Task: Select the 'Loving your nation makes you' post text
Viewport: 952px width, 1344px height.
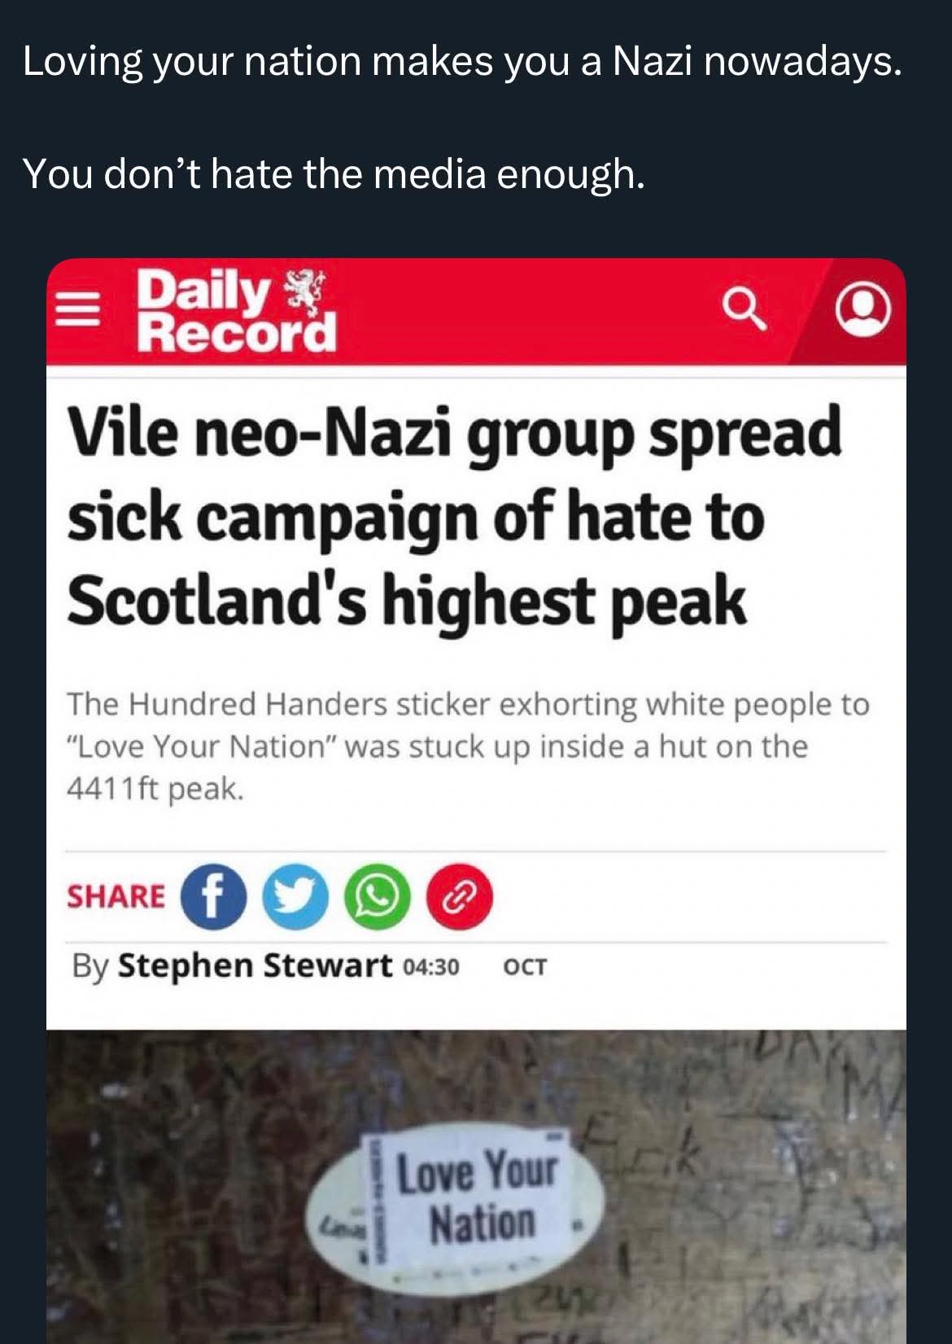Action: 462,62
